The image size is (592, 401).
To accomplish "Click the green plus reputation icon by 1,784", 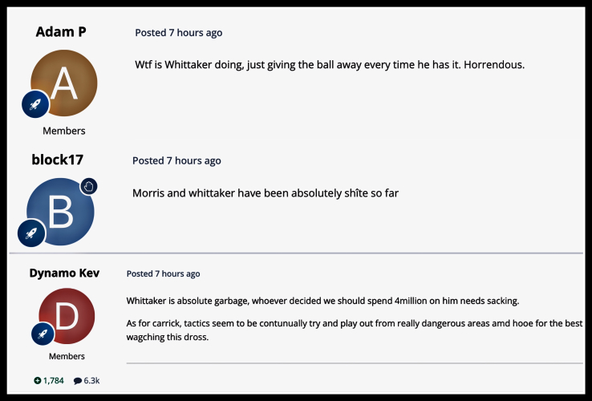I will pyautogui.click(x=37, y=380).
